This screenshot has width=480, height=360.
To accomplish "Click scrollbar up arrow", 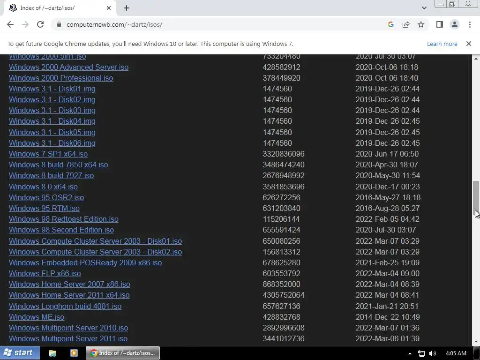I will pyautogui.click(x=476, y=58).
